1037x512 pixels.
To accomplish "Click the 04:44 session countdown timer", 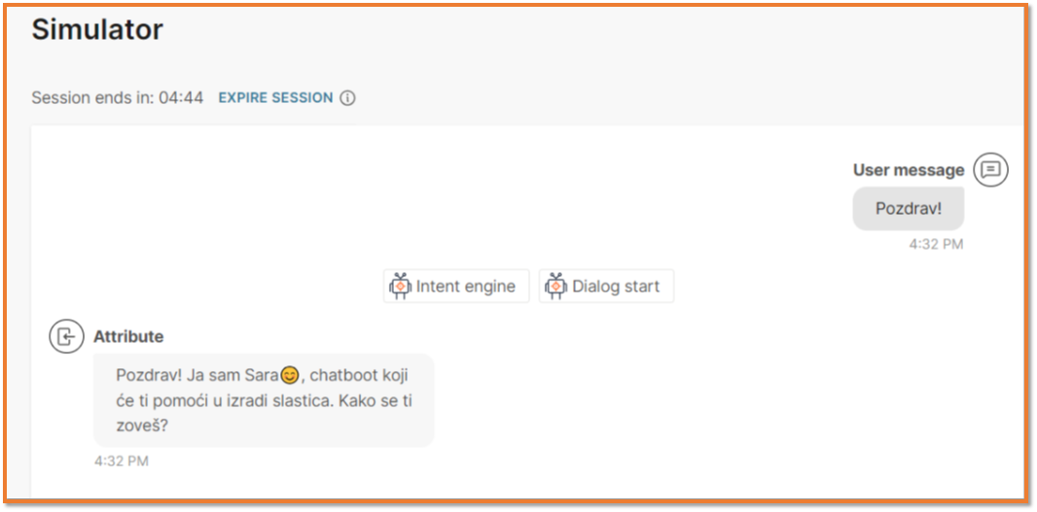I will (x=182, y=98).
